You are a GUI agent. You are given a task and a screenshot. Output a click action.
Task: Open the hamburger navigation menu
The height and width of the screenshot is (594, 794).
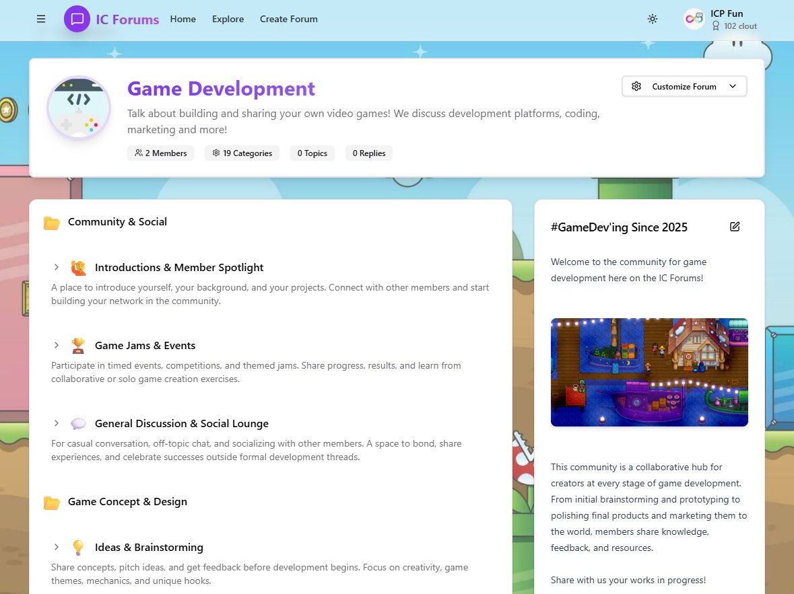41,19
